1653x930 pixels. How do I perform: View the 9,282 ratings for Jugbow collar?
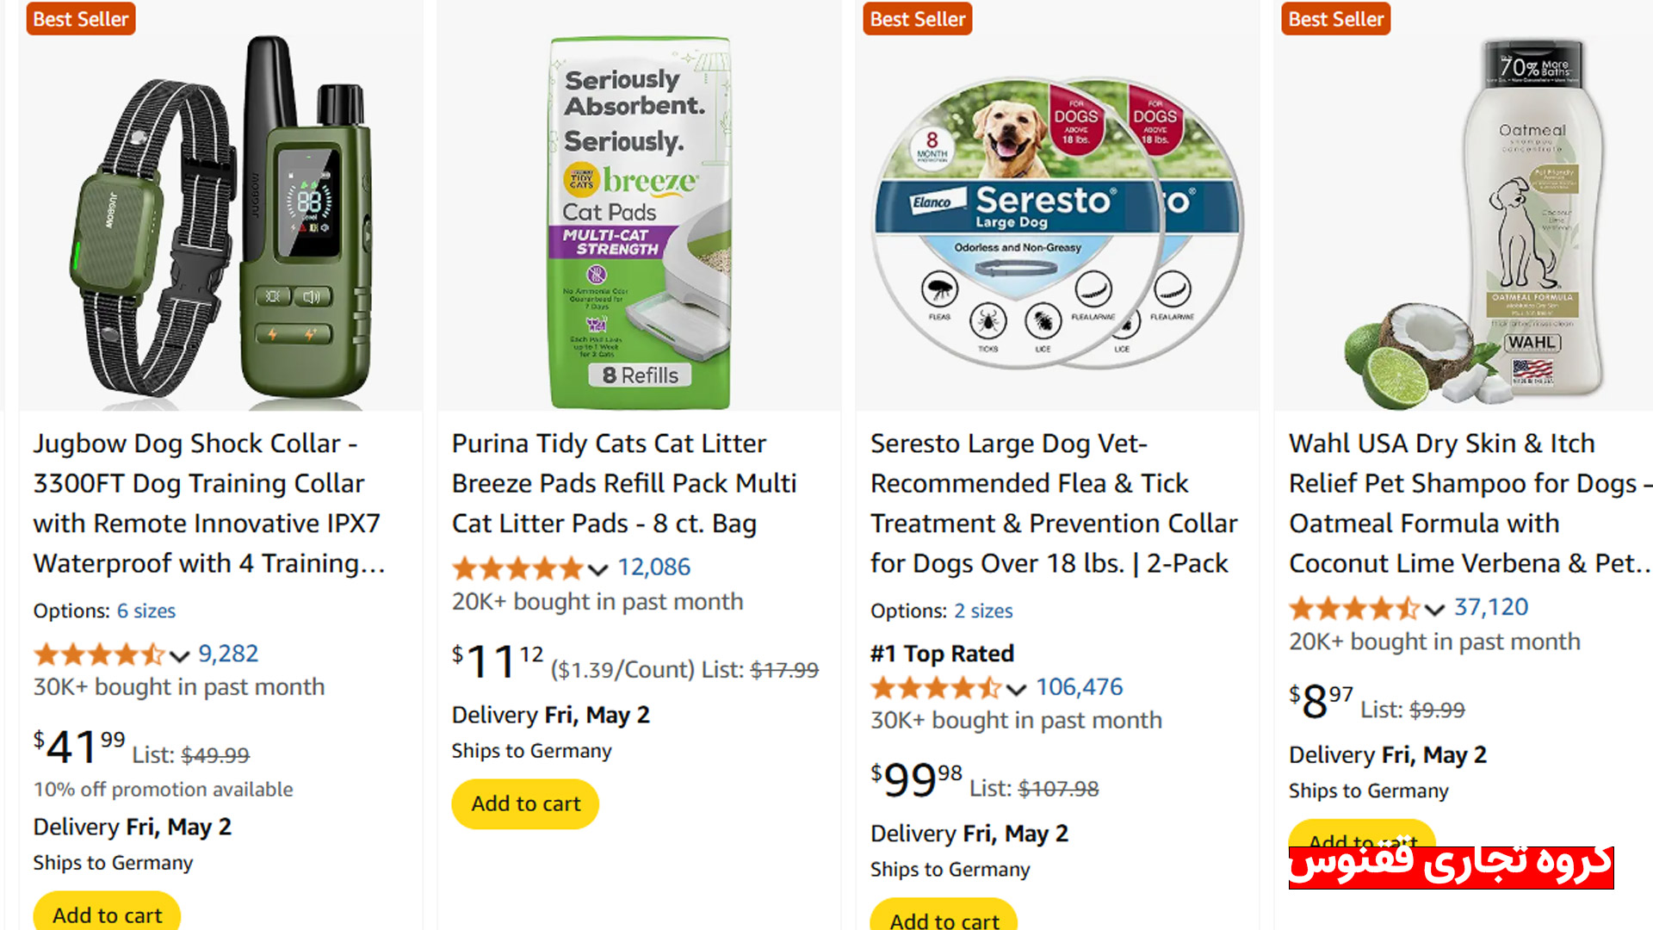(x=228, y=654)
